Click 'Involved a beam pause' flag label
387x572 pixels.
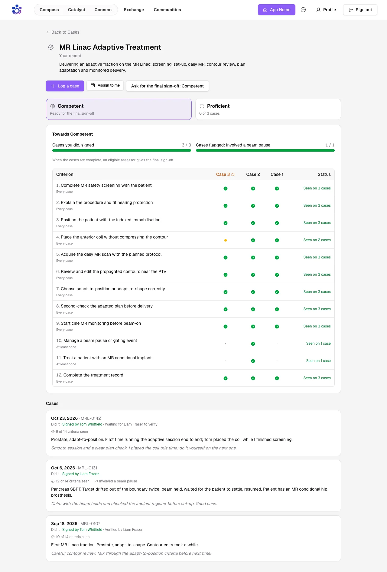tap(116, 481)
